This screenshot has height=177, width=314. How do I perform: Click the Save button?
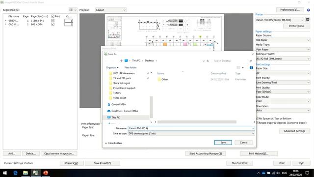pyautogui.click(x=223, y=143)
